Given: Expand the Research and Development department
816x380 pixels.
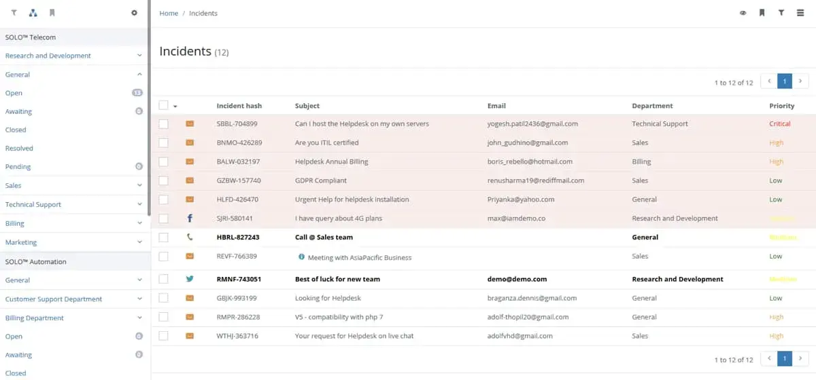Looking at the screenshot, I should [x=139, y=56].
